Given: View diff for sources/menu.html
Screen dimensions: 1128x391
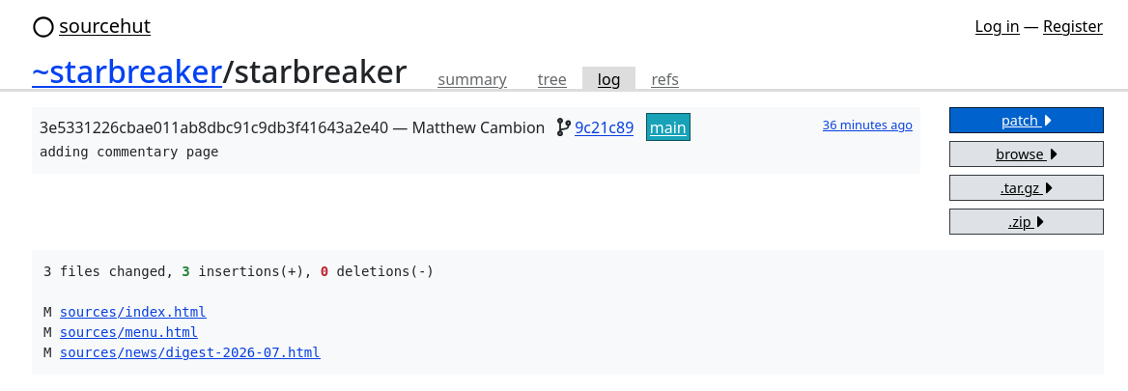Looking at the screenshot, I should [x=128, y=332].
